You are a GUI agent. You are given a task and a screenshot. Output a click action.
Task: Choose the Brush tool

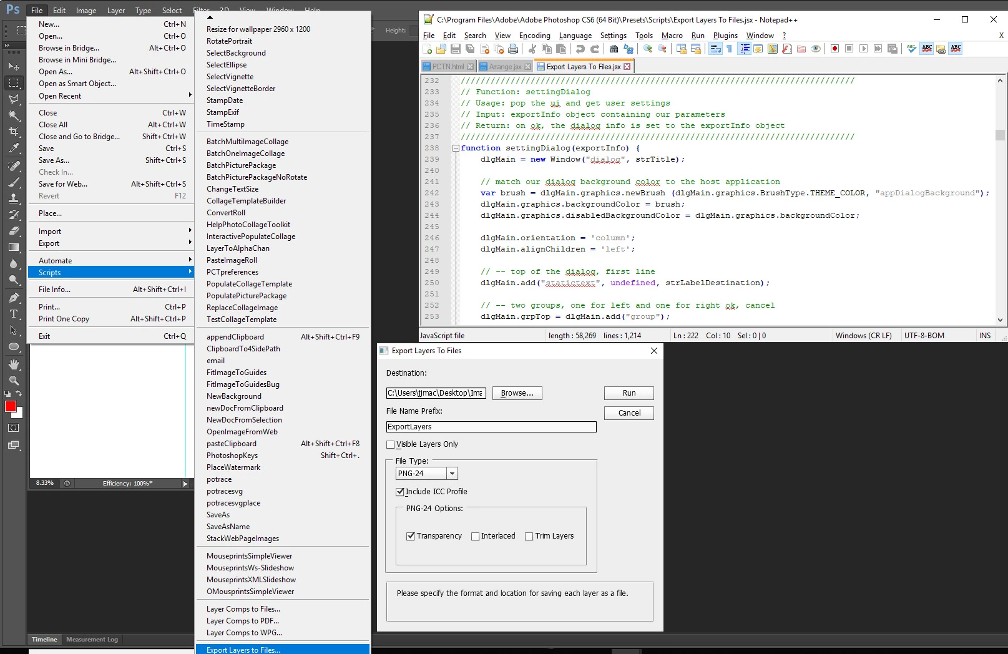pyautogui.click(x=14, y=182)
